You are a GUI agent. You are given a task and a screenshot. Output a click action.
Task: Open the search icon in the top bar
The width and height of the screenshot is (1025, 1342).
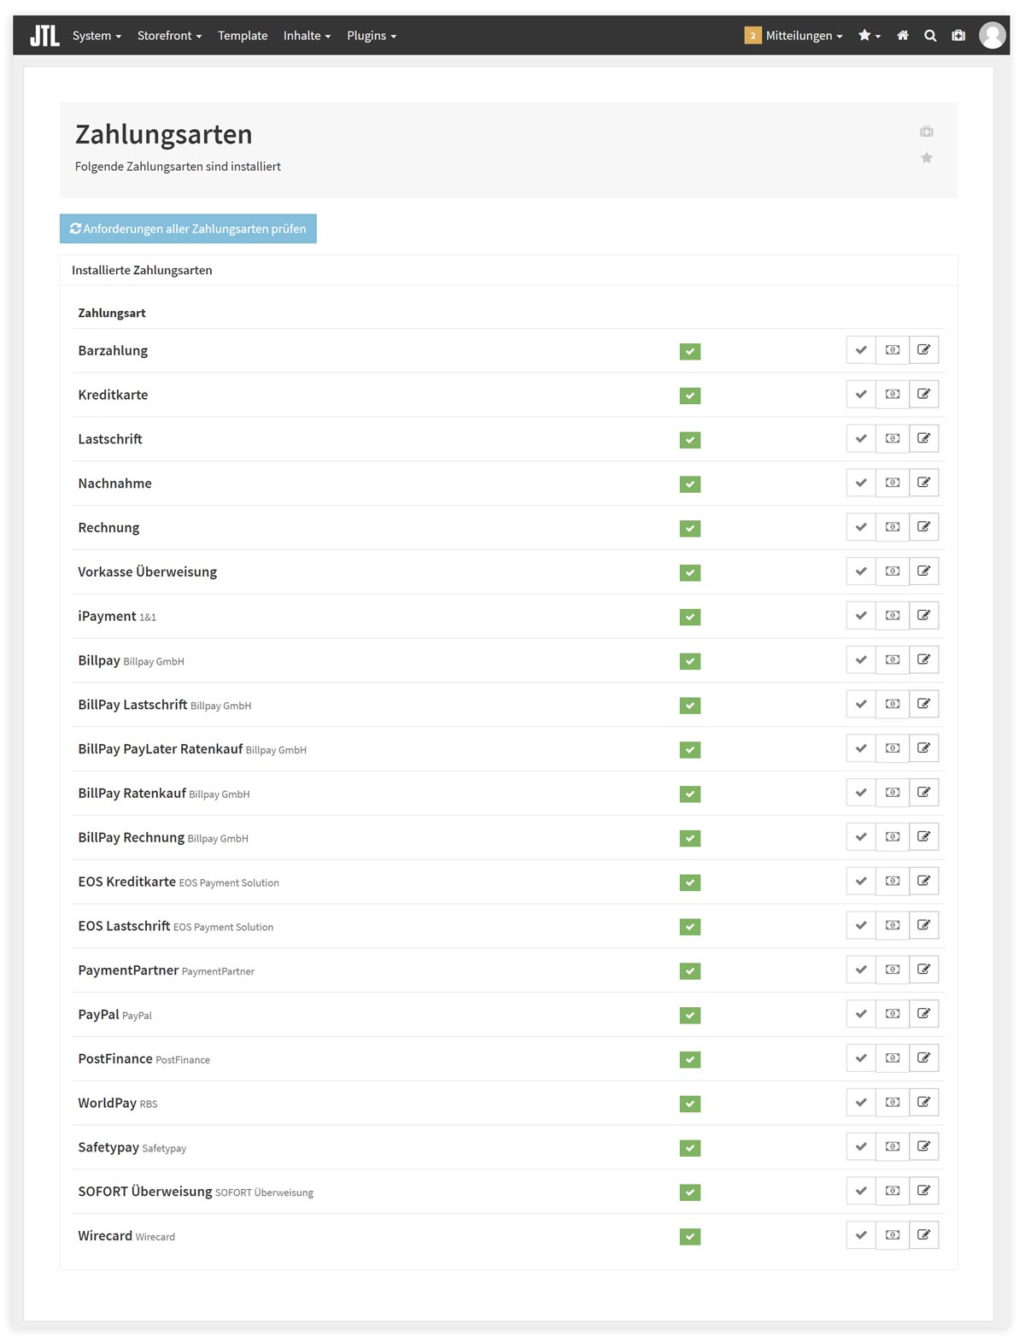[930, 35]
